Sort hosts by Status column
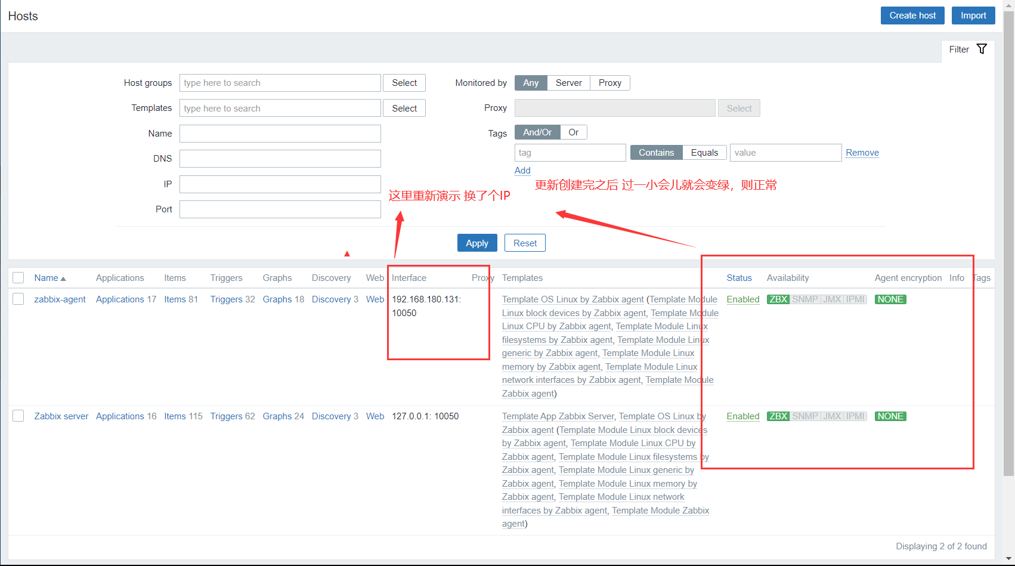The image size is (1015, 566). [739, 278]
